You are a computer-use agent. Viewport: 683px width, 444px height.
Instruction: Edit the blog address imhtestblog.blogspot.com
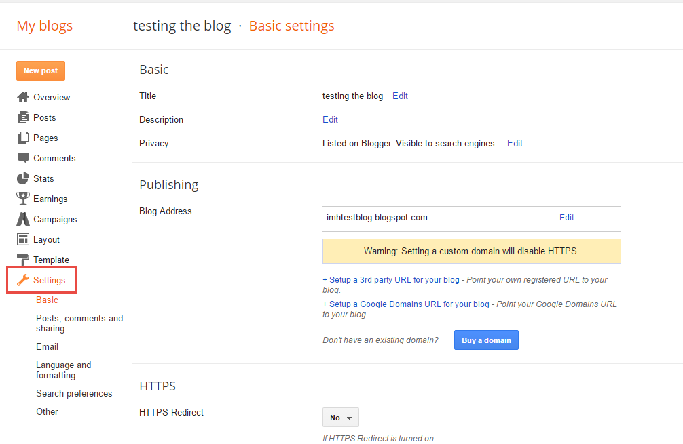[566, 218]
